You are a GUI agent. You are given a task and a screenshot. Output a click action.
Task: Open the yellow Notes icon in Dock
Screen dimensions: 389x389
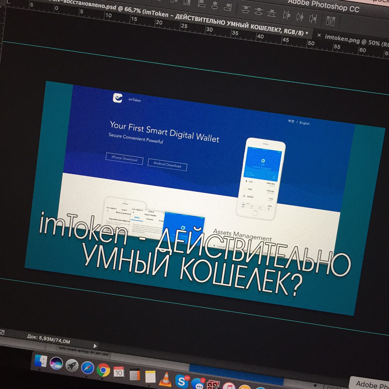(150, 377)
